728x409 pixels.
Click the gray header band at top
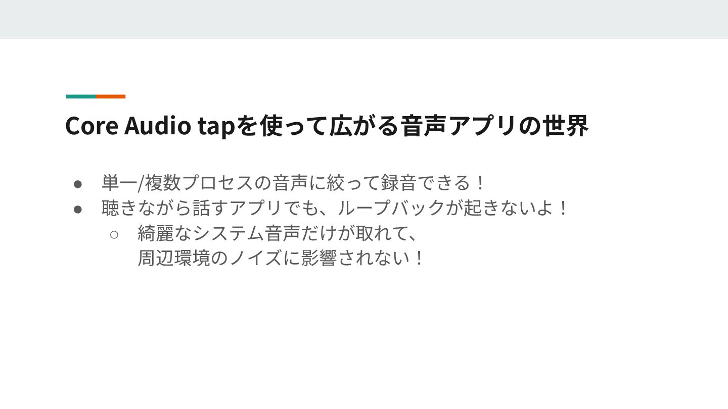(x=364, y=19)
